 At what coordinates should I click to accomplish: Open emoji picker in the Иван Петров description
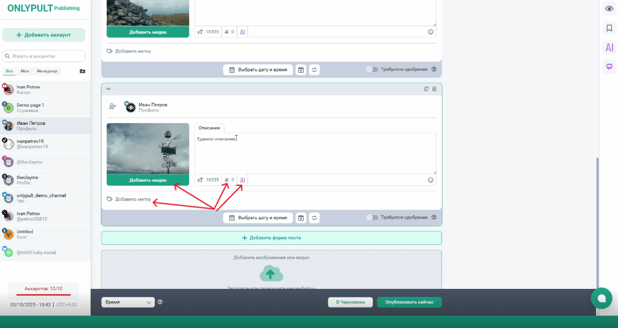pyautogui.click(x=431, y=180)
